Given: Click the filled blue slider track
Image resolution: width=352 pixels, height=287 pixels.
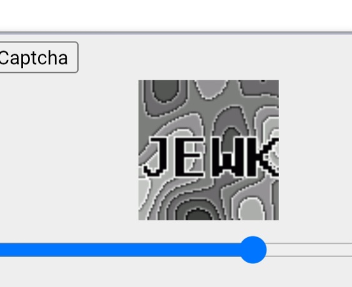Looking at the screenshot, I should (x=120, y=250).
